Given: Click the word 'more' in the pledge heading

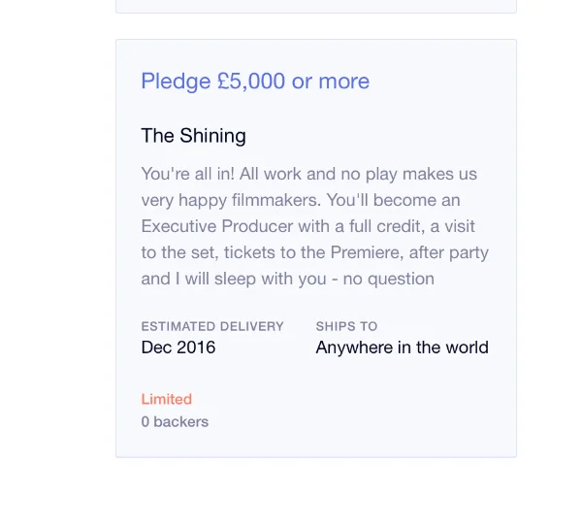Looking at the screenshot, I should 344,82.
